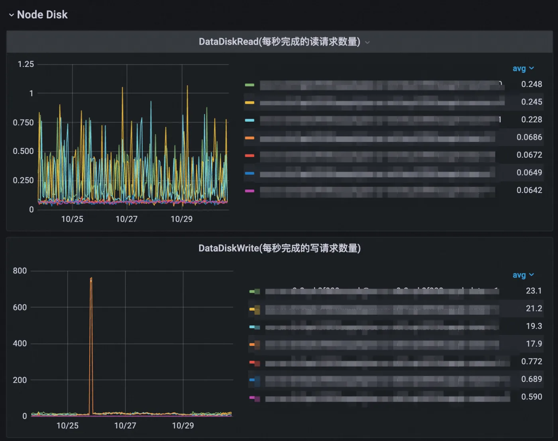The image size is (558, 441).
Task: Click the 10/27 label on DataDiskRead axis
Action: [x=126, y=219]
